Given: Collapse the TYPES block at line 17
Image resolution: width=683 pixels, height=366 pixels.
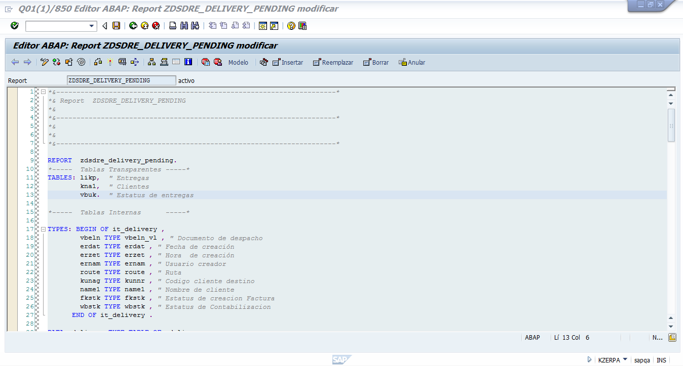Looking at the screenshot, I should (43, 228).
